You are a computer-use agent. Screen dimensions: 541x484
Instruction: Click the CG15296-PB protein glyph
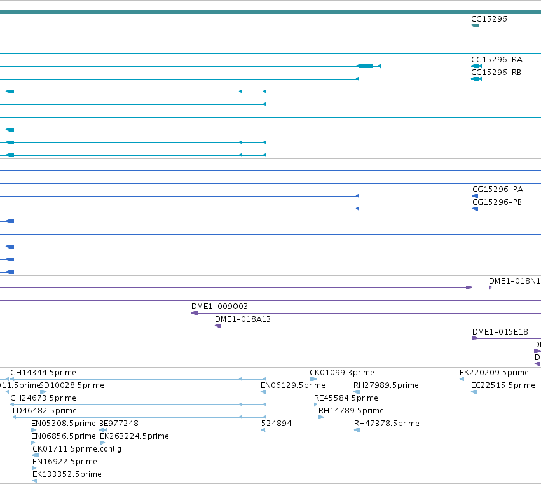pos(475,209)
